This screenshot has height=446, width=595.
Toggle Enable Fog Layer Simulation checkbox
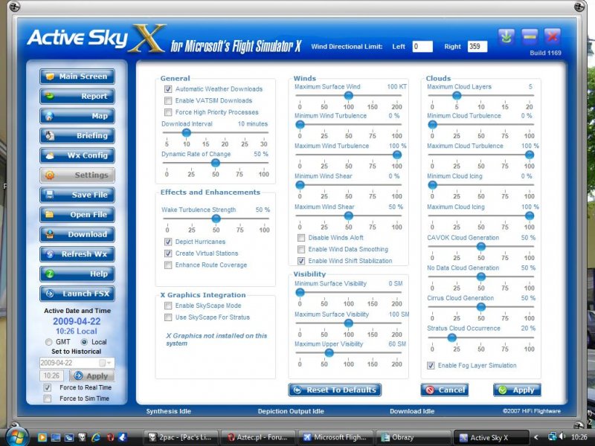431,366
